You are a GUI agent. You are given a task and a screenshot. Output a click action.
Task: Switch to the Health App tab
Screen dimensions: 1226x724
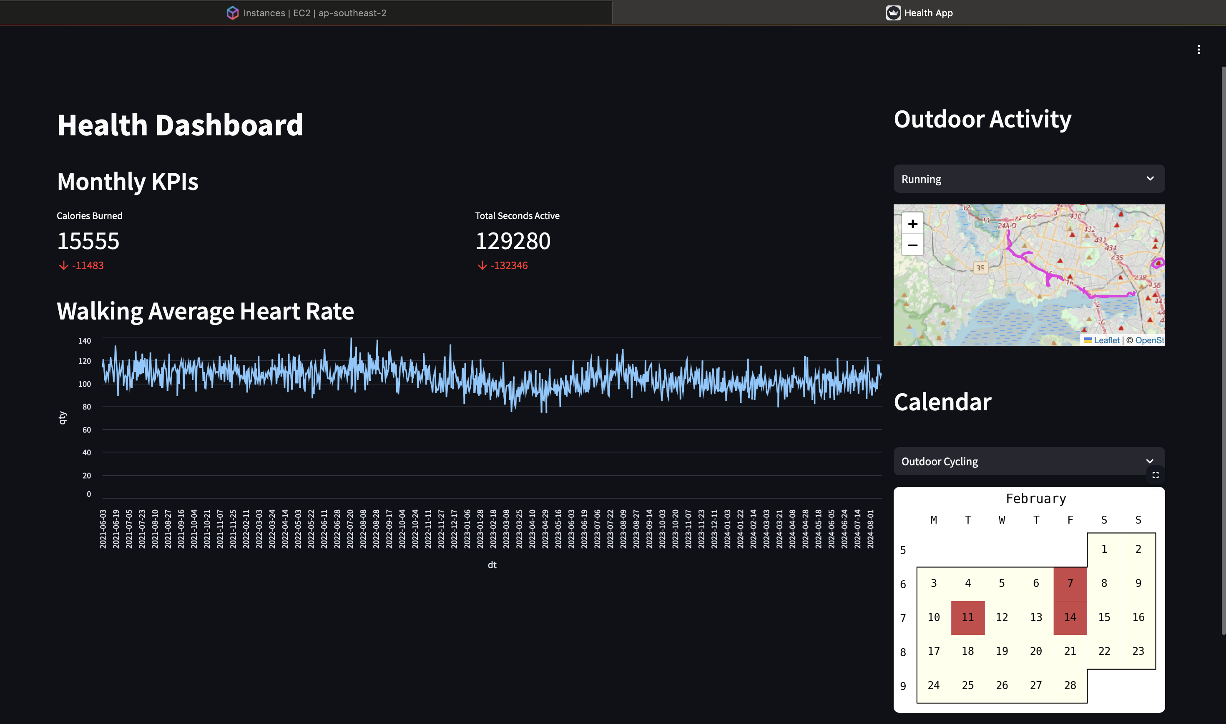click(928, 13)
